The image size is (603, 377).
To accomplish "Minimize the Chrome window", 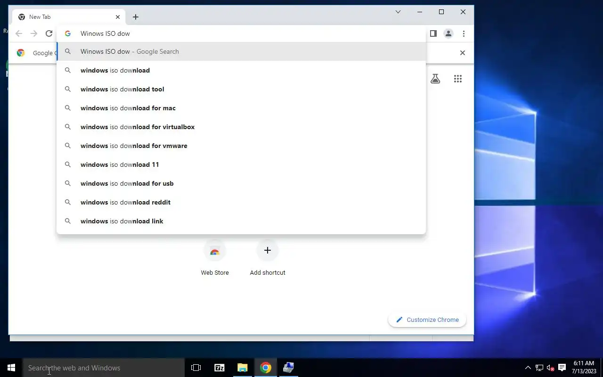I will click(420, 12).
